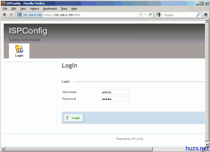Screen dimensions: 210x152
Task: Open the Bookmarks menu
Action: coord(50,9)
